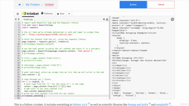This screenshot has width=189, height=106.
Task: Click the page_response = requests.get line
Action: [45, 42]
